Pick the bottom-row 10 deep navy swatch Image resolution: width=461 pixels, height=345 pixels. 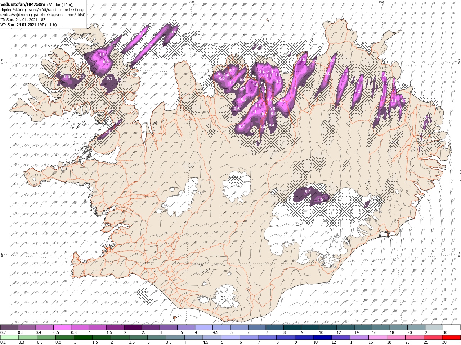tap(322, 337)
